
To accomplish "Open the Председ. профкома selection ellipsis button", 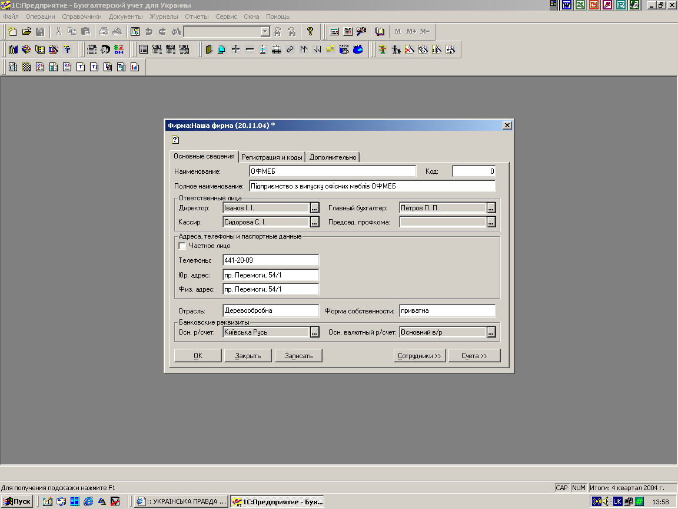I will (x=491, y=223).
